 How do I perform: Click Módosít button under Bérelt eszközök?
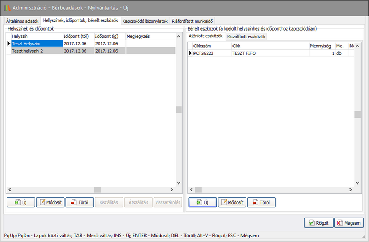(x=231, y=202)
